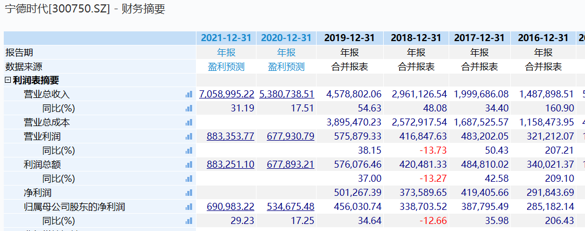The width and height of the screenshot is (585, 231).
Task: Select the 2017-12-31 column header
Action: click(x=479, y=38)
